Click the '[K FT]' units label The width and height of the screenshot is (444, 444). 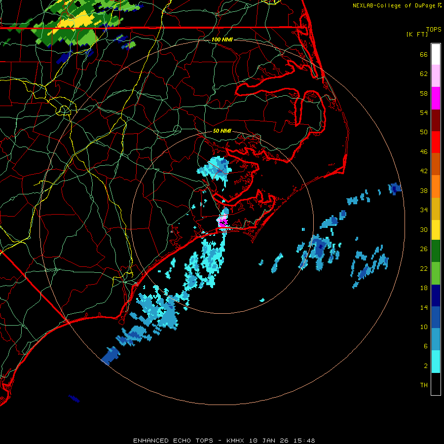point(417,34)
